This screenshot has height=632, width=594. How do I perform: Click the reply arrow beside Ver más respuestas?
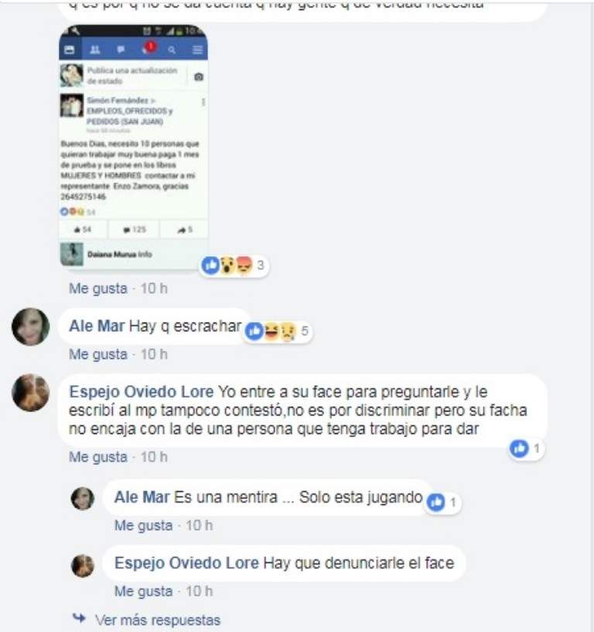pos(80,618)
